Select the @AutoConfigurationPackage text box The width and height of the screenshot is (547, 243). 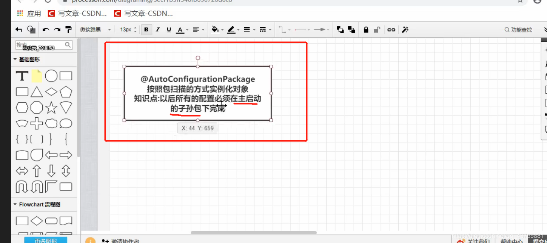(197, 93)
